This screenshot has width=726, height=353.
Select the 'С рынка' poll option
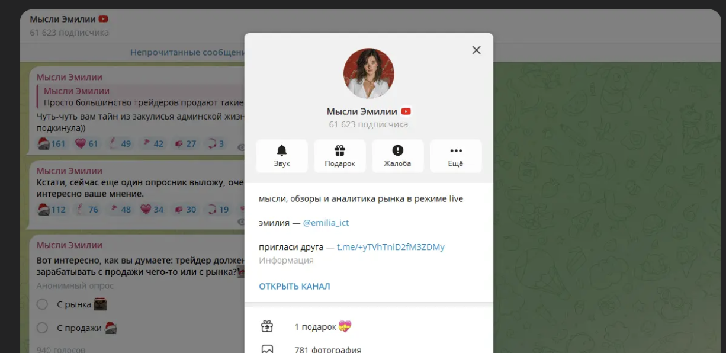pos(42,304)
